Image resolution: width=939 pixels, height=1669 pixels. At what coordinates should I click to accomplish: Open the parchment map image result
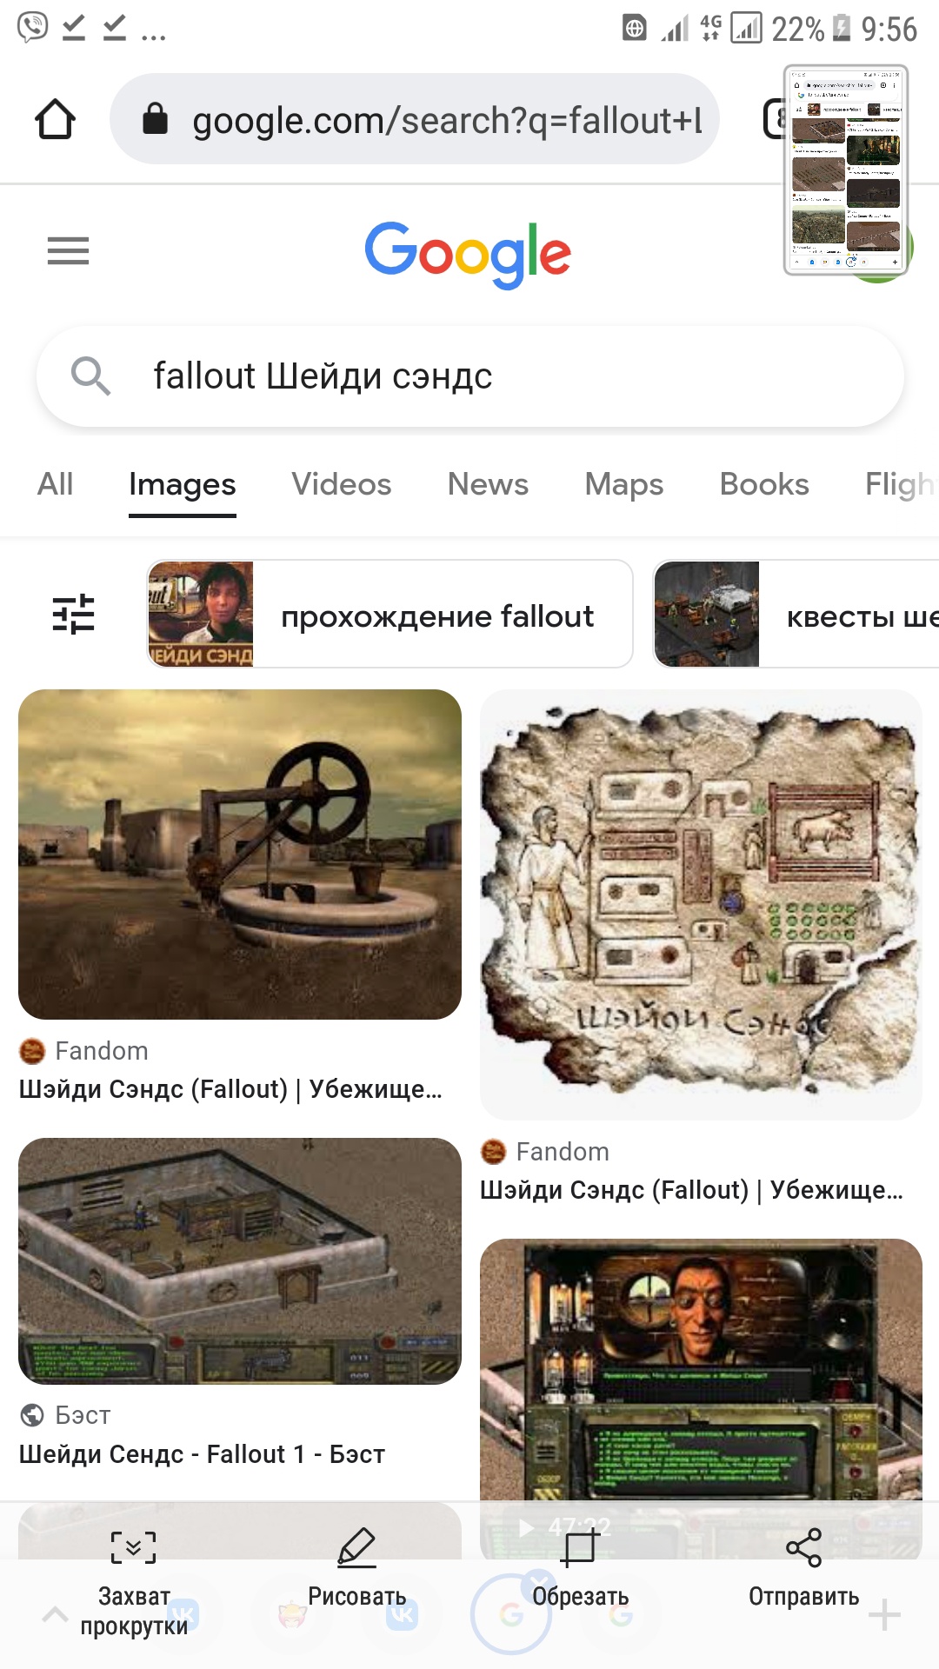point(701,904)
